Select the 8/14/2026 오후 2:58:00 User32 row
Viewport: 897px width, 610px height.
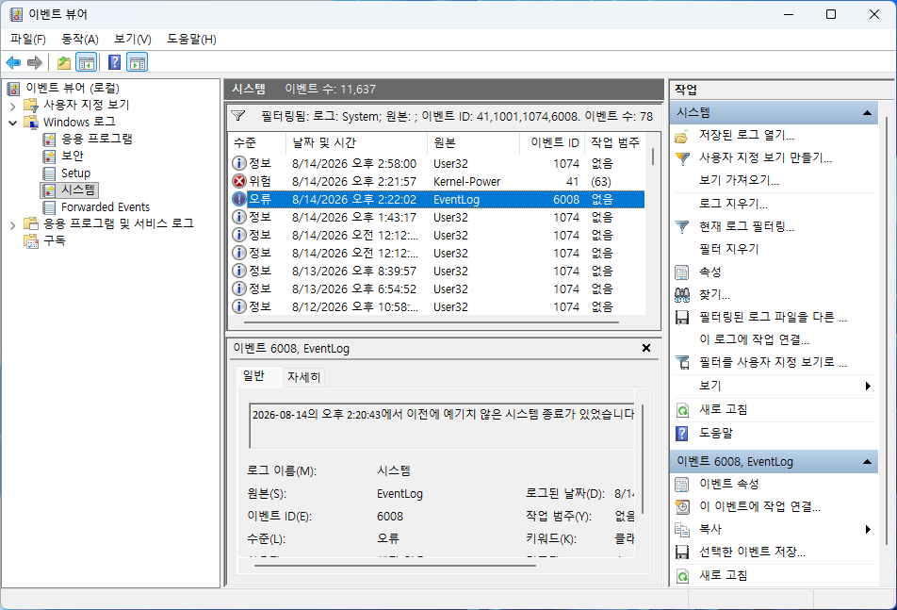point(437,164)
